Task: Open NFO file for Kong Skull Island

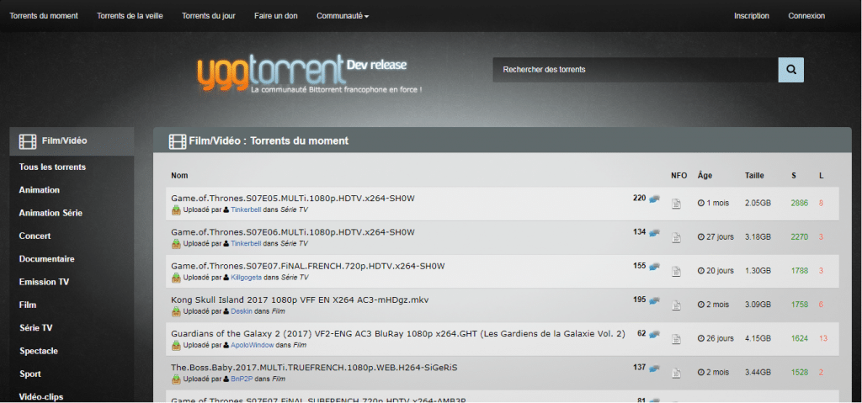Action: coord(676,305)
